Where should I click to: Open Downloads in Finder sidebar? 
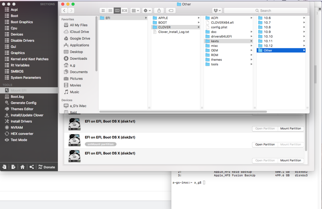click(78, 59)
